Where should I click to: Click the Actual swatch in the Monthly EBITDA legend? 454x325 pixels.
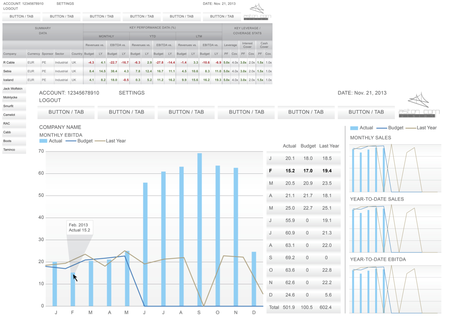tap(43, 141)
